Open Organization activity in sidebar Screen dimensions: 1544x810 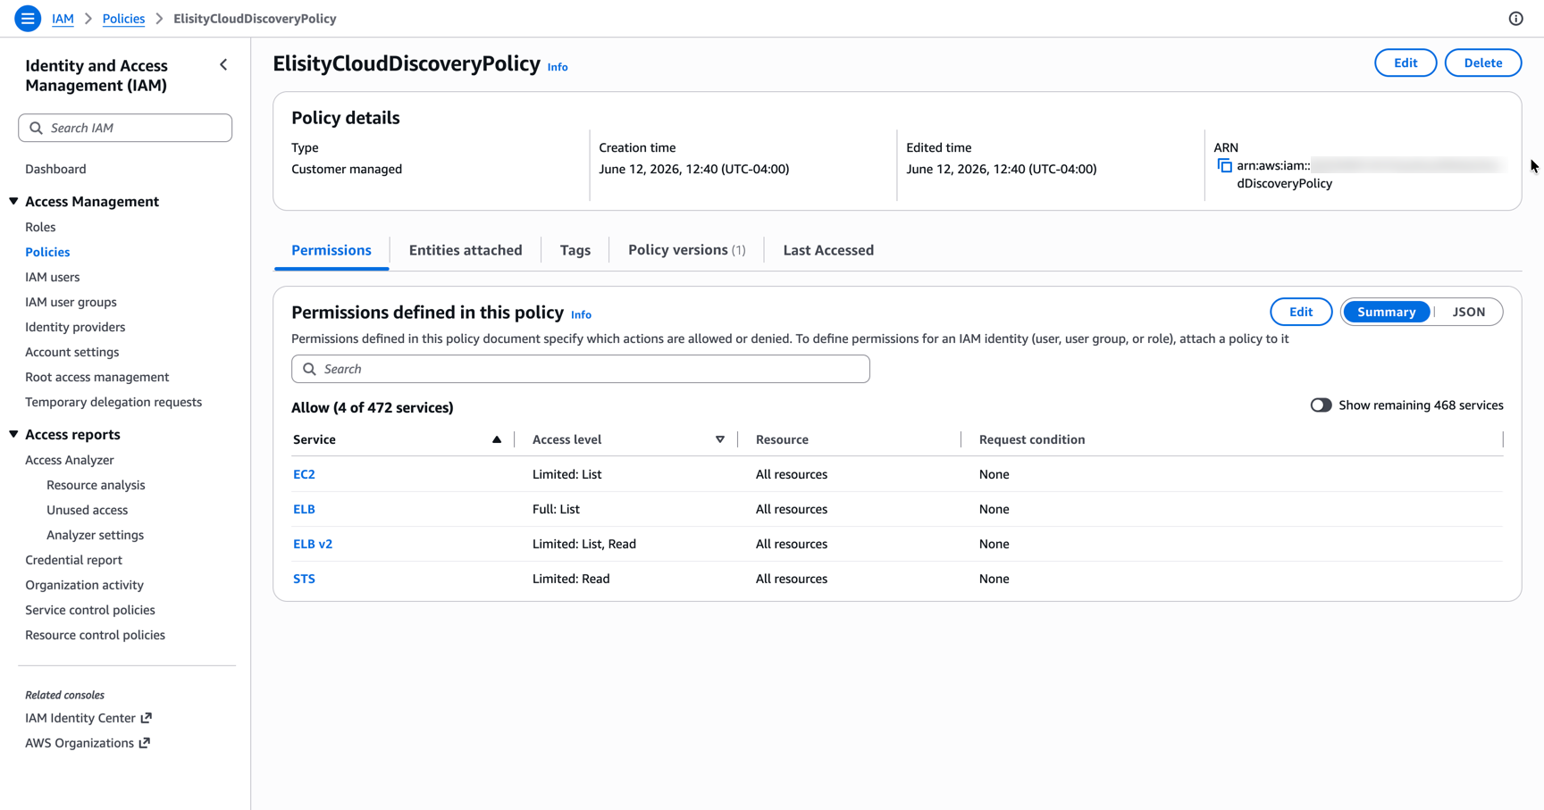tap(84, 585)
